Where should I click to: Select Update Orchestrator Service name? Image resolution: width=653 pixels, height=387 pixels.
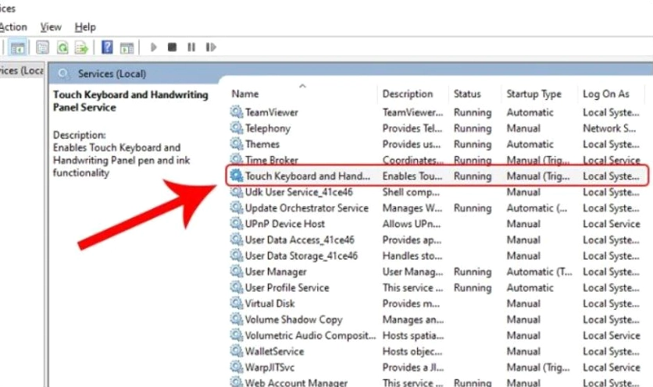pyautogui.click(x=307, y=208)
